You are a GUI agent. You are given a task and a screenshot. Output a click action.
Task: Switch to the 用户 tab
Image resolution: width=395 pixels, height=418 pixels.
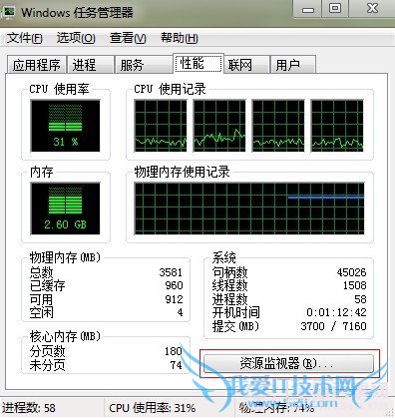(293, 65)
